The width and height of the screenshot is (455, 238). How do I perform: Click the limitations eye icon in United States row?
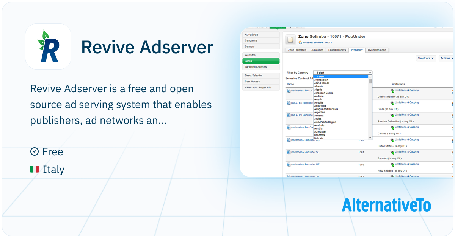click(392, 140)
